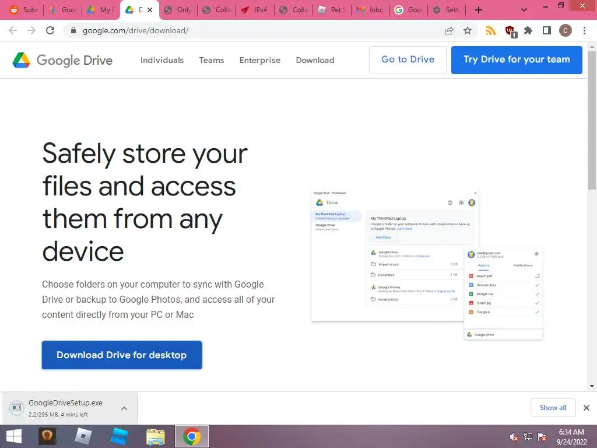
Task: Open the Roblox taskbar icon
Action: click(x=83, y=436)
